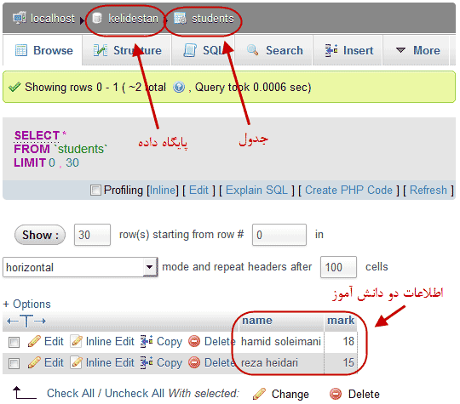Open the More tab dropdown

417,50
